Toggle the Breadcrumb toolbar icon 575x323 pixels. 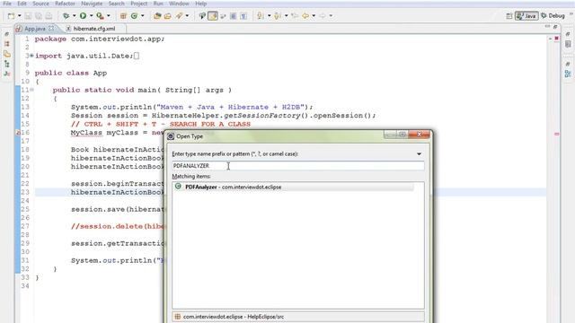[202, 16]
